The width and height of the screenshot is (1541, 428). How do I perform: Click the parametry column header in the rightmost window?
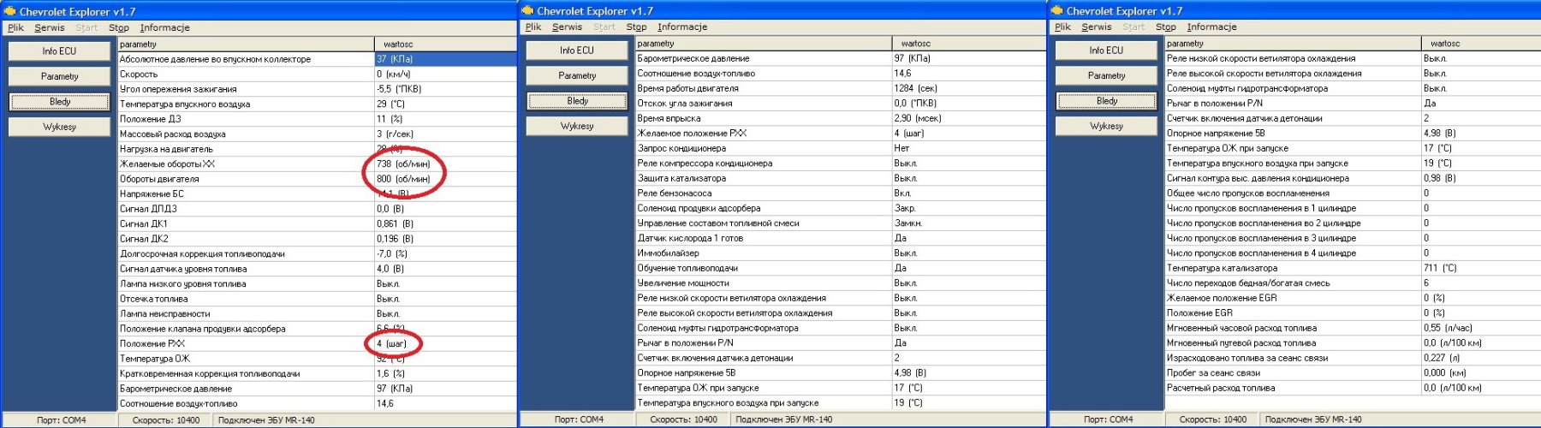click(1185, 43)
